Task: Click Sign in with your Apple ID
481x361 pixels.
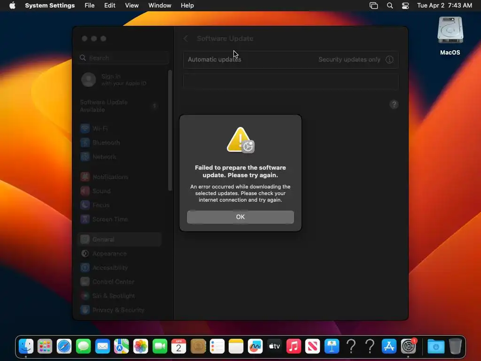Action: coord(114,79)
